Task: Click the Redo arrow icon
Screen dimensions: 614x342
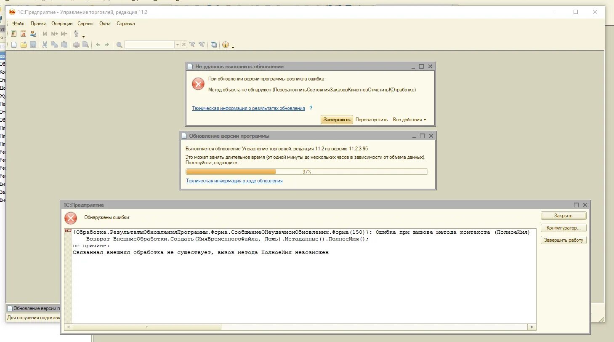Action: pyautogui.click(x=107, y=45)
